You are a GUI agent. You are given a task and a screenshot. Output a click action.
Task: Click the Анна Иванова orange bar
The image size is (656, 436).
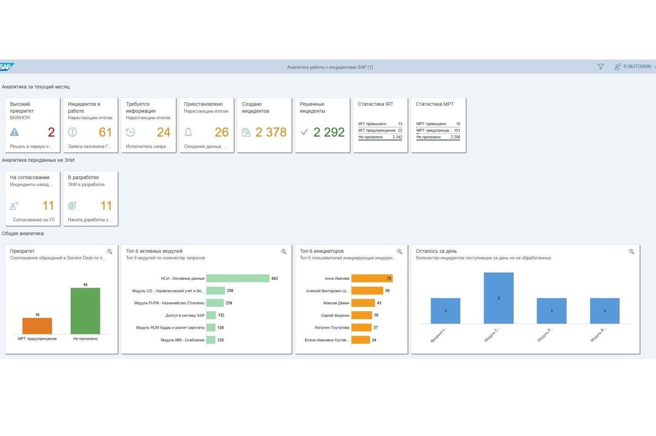pyautogui.click(x=371, y=279)
